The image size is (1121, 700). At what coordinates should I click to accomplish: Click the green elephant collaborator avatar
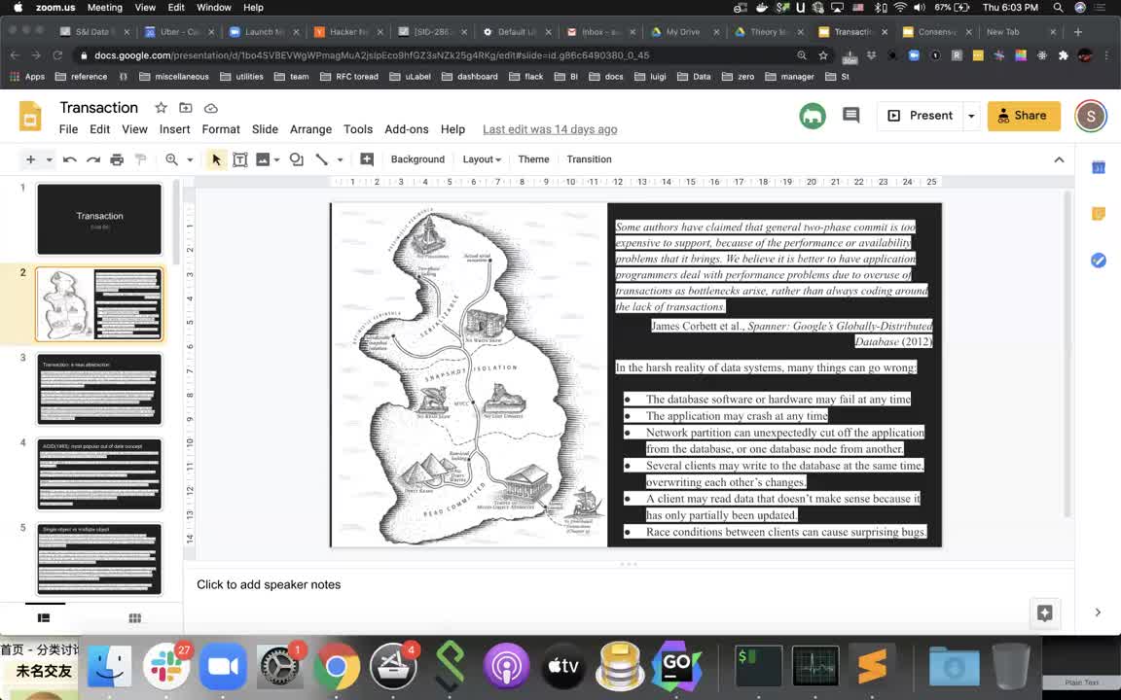[813, 116]
